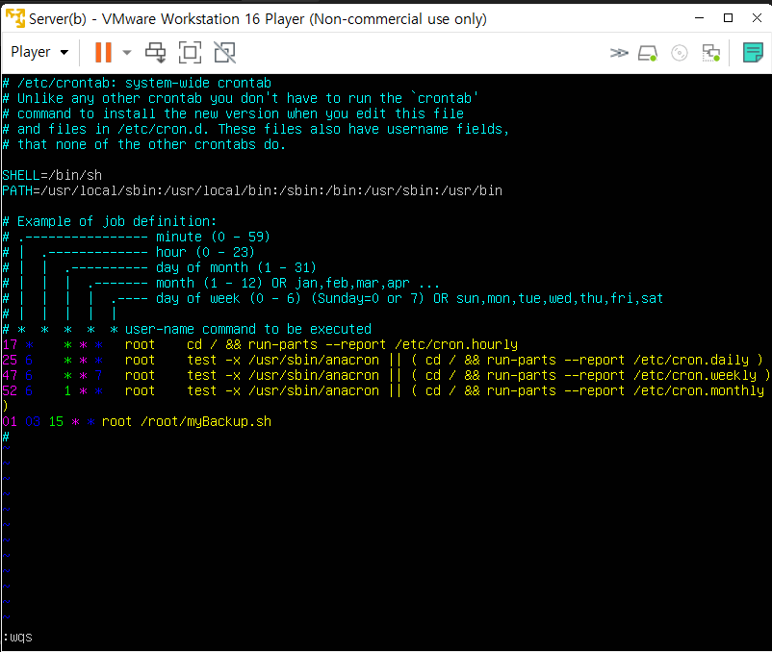Click the '/etc/crontab: system-wide crontab' header

[x=144, y=83]
